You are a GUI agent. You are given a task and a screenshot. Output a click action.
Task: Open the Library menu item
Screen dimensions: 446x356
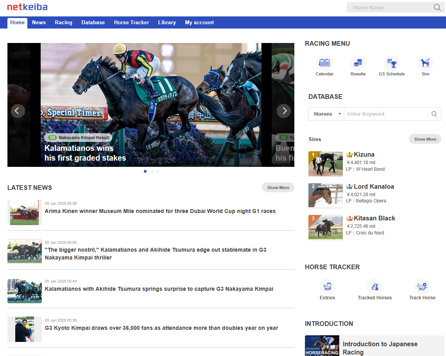[x=167, y=23]
